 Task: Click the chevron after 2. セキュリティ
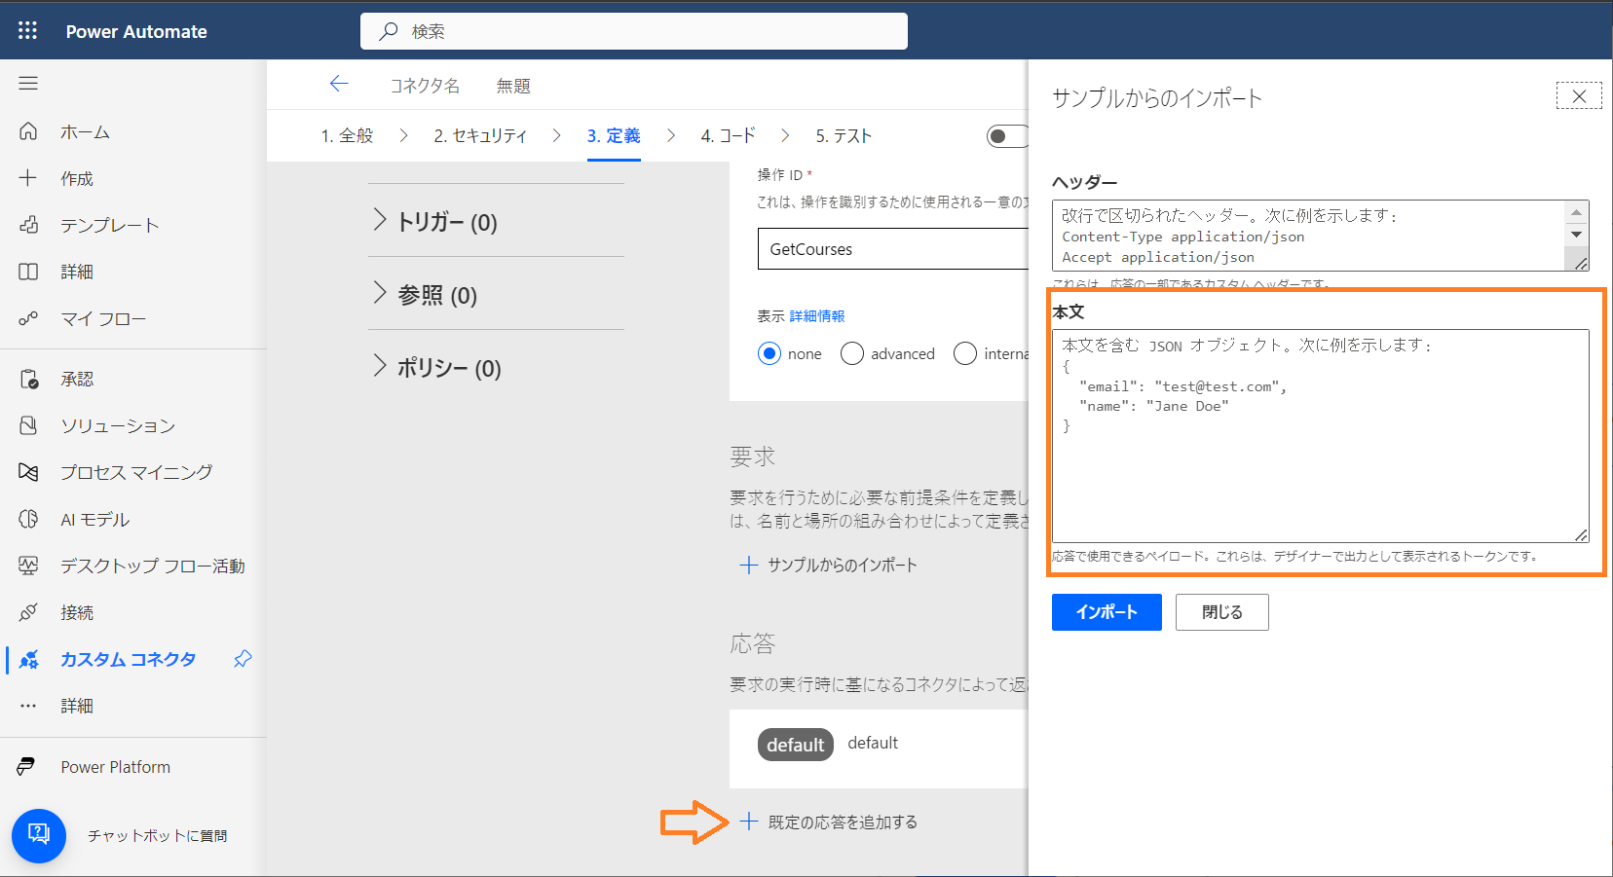point(557,135)
